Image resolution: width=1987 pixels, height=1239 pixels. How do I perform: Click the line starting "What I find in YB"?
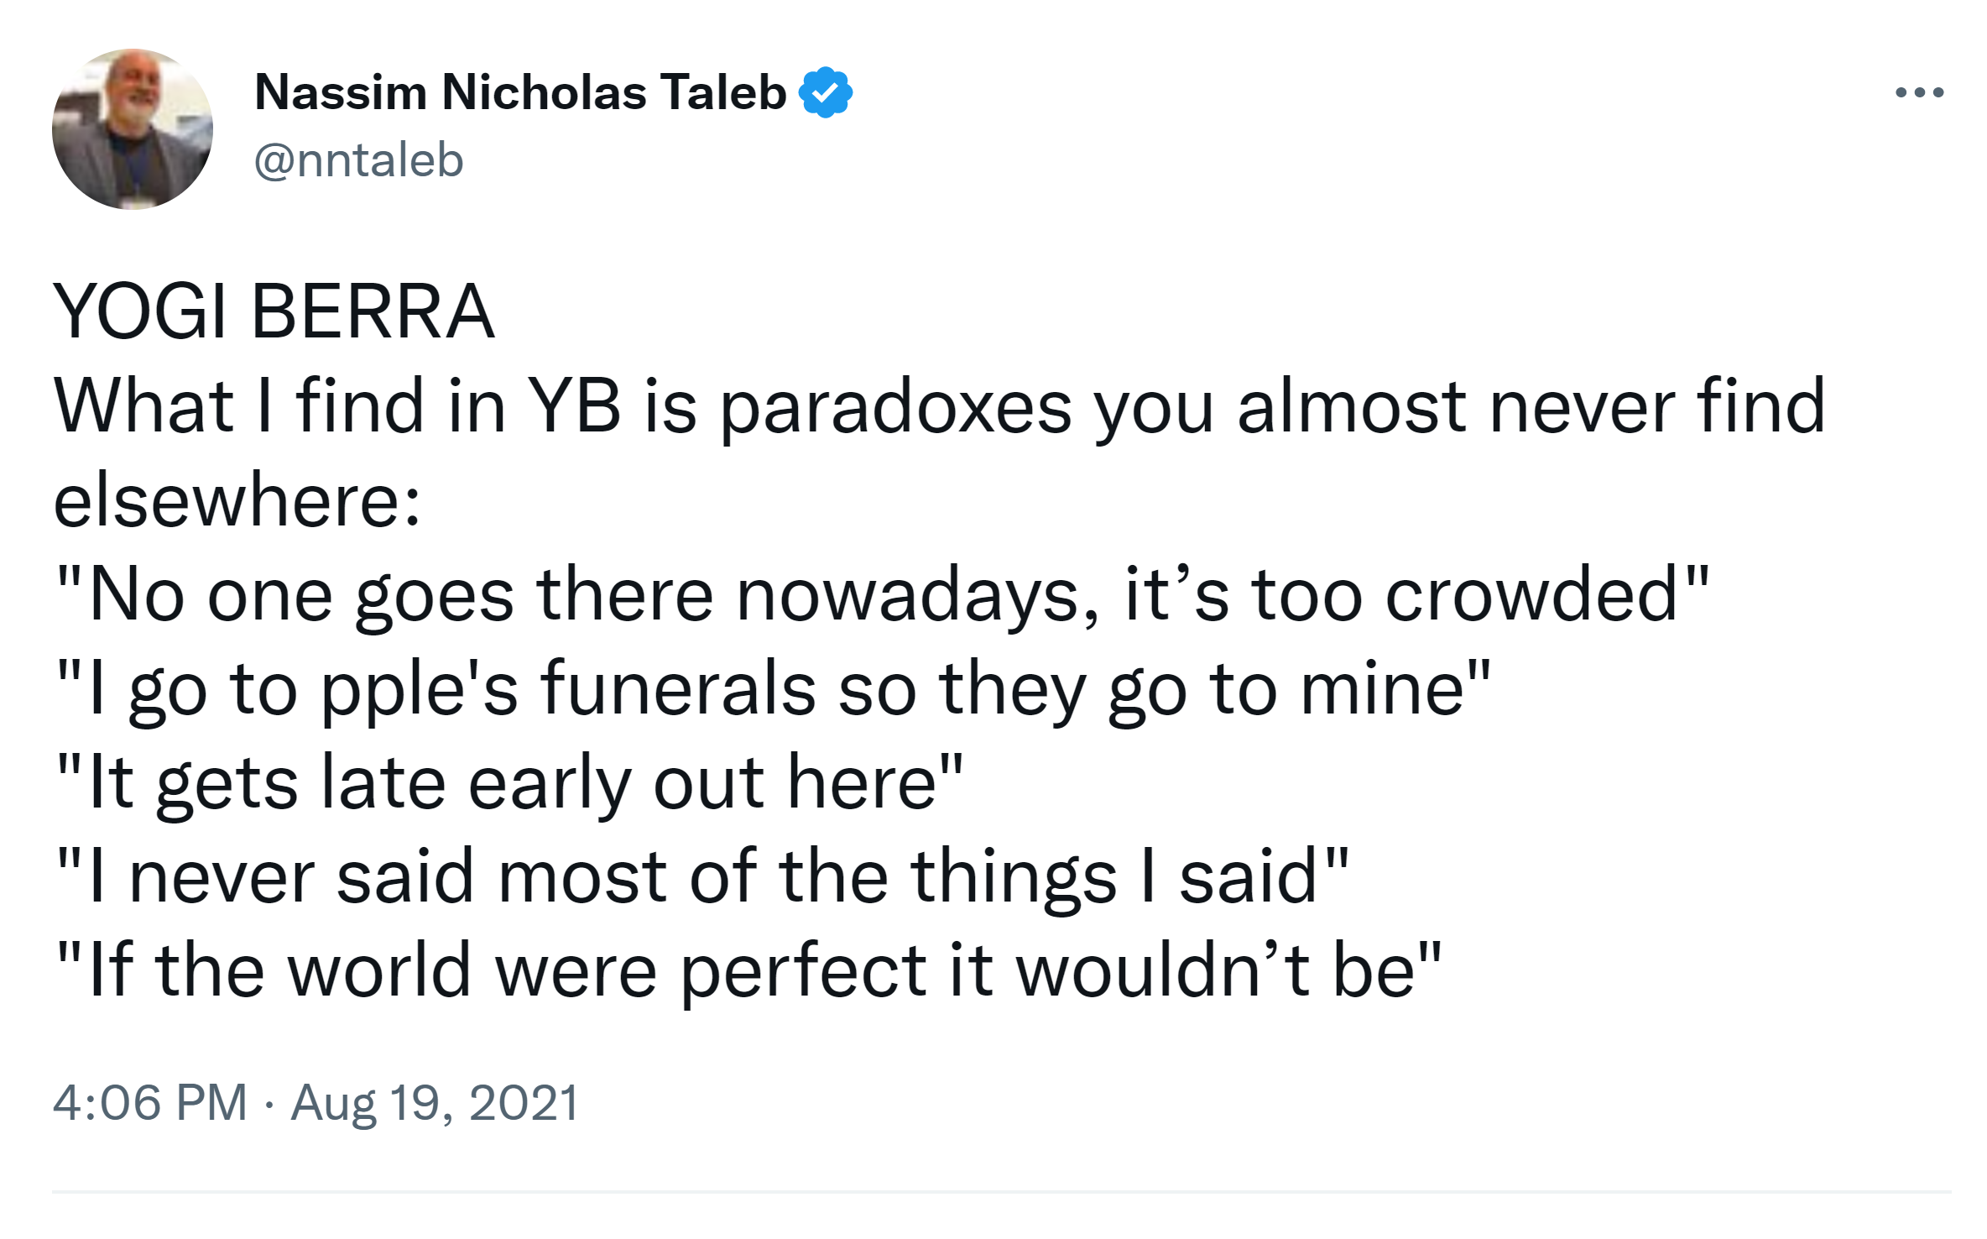point(938,406)
